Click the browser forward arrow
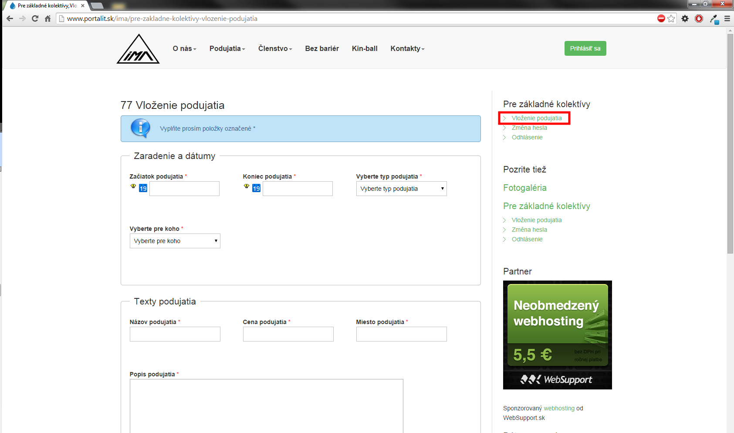 click(x=22, y=18)
